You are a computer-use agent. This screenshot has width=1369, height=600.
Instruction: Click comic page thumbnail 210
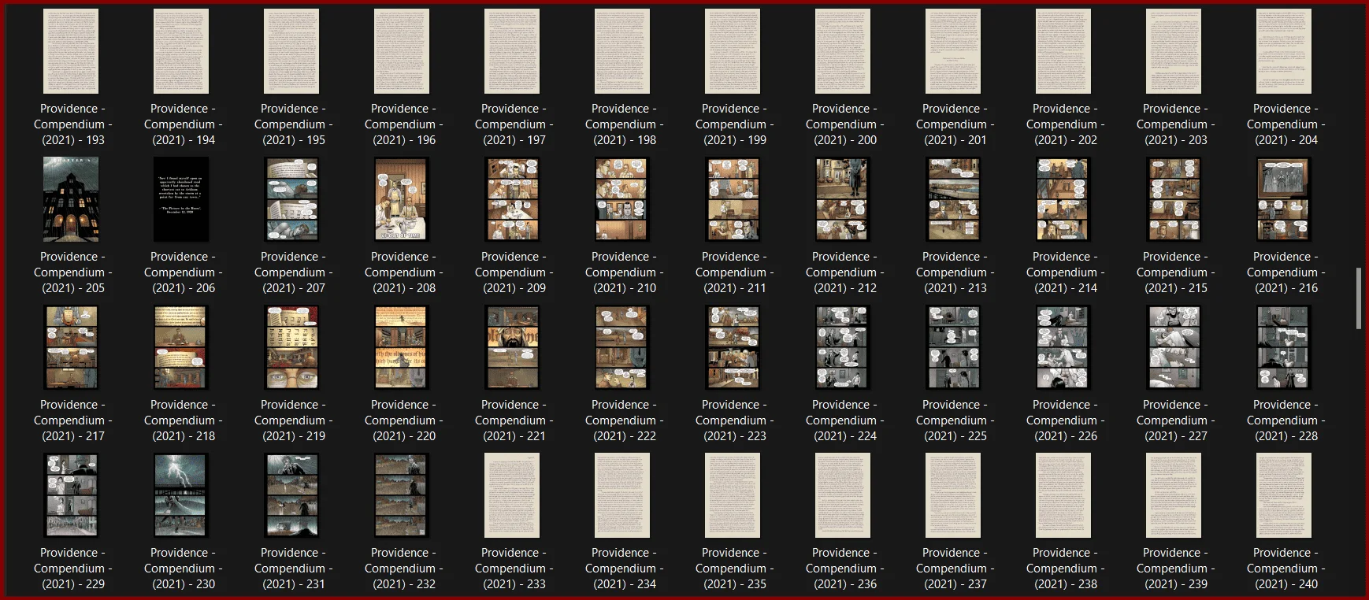tap(622, 199)
